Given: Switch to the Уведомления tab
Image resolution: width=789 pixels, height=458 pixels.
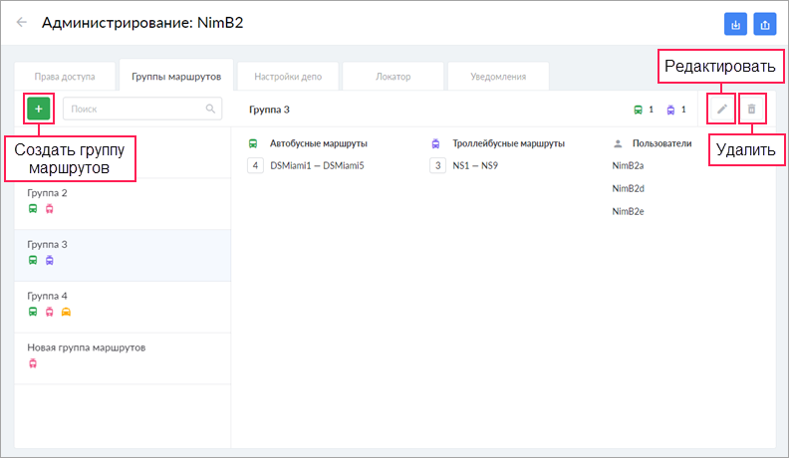Looking at the screenshot, I should (499, 76).
